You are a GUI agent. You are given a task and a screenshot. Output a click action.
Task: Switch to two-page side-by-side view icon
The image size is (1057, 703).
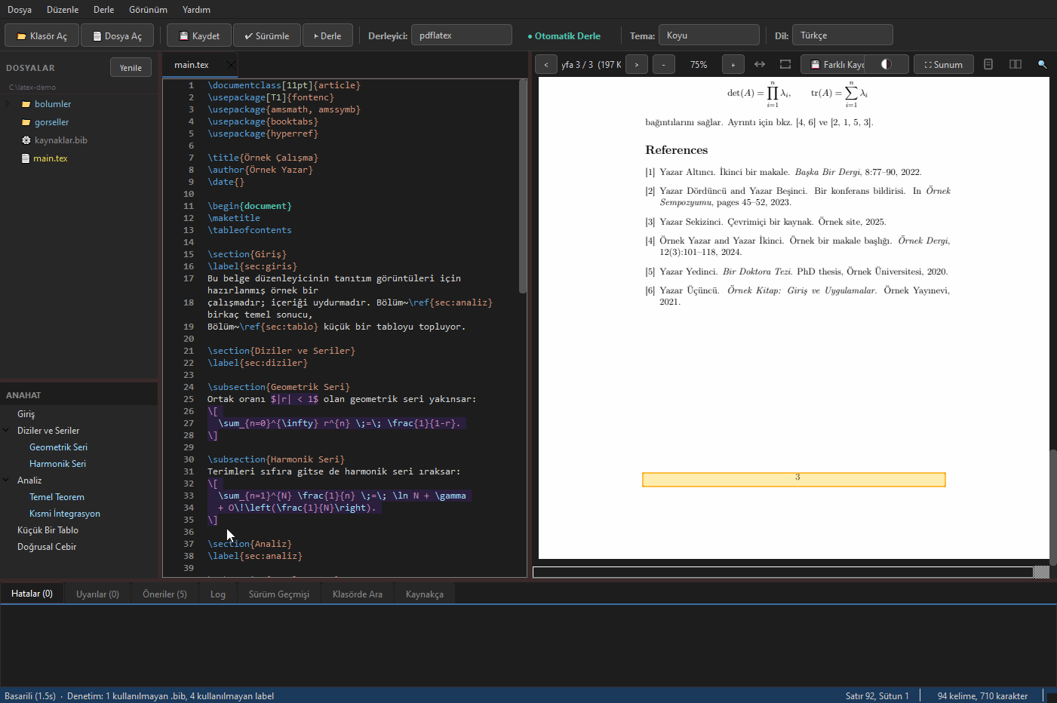[1016, 65]
